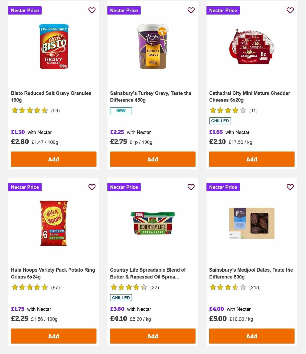306x354 pixels.
Task: Click the wishlist heart on Hula Hoops Variety Pack
Action: tap(92, 187)
